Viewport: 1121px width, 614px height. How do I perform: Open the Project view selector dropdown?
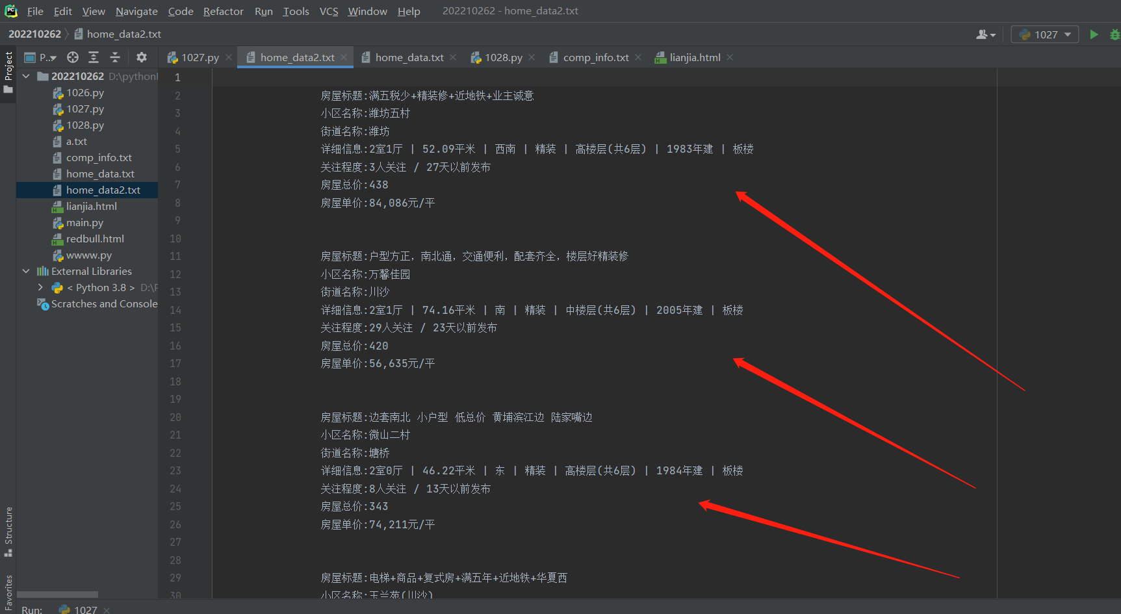pyautogui.click(x=40, y=57)
